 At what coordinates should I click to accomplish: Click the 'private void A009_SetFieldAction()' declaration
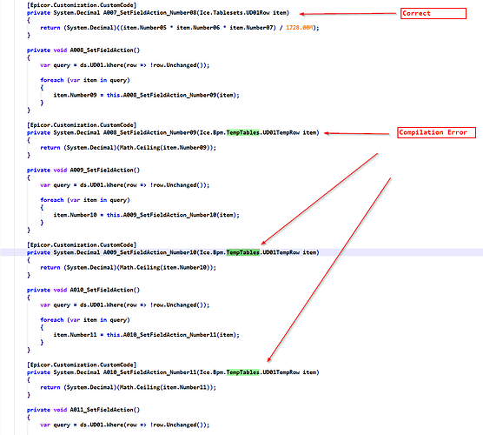coord(83,171)
